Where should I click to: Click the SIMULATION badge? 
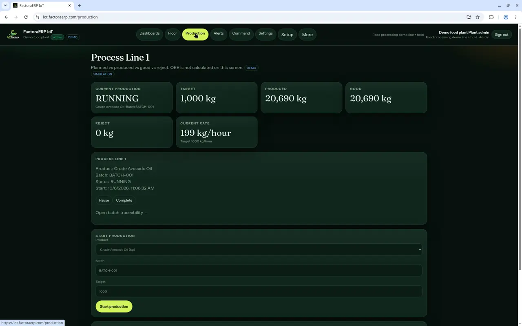point(102,74)
